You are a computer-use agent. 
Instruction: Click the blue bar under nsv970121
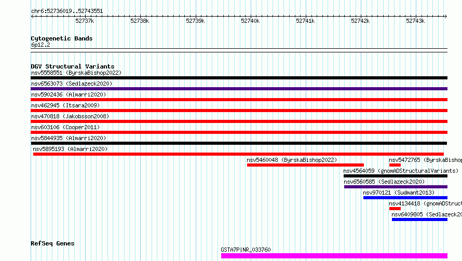click(x=405, y=198)
